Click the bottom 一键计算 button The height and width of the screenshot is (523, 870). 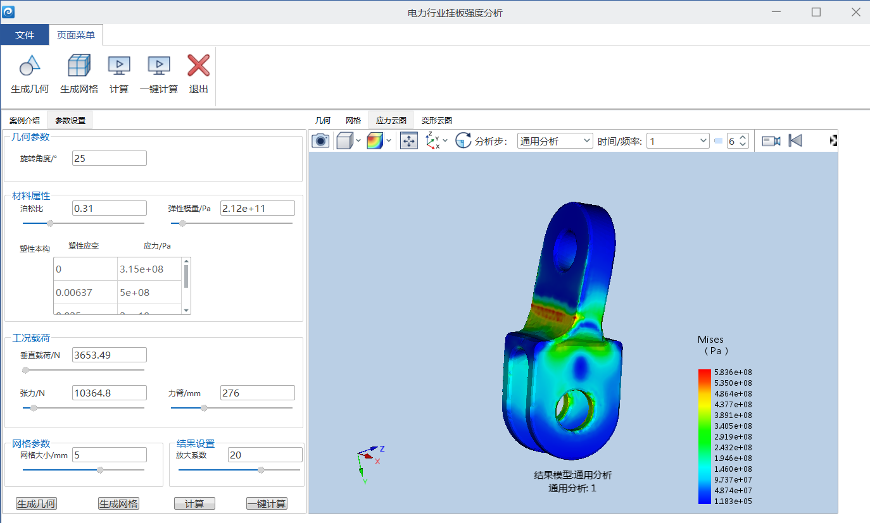tap(267, 504)
